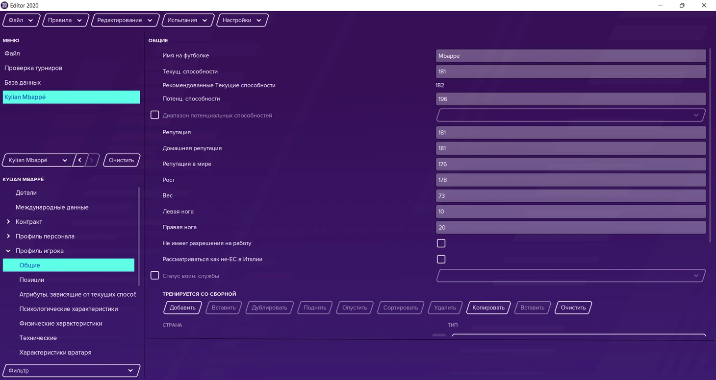This screenshot has width=716, height=380.
Task: Click the Домашняя репутация field
Action: click(571, 148)
